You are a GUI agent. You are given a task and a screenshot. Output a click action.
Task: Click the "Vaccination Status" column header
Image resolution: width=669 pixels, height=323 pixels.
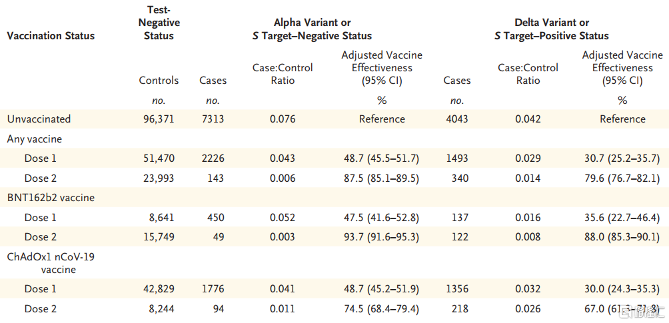pyautogui.click(x=51, y=36)
